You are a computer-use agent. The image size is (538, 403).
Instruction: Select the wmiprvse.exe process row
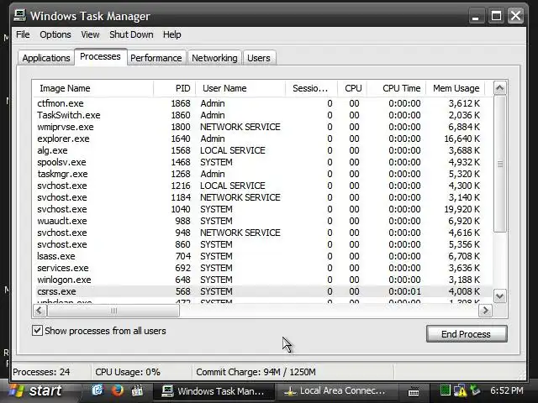pyautogui.click(x=263, y=127)
